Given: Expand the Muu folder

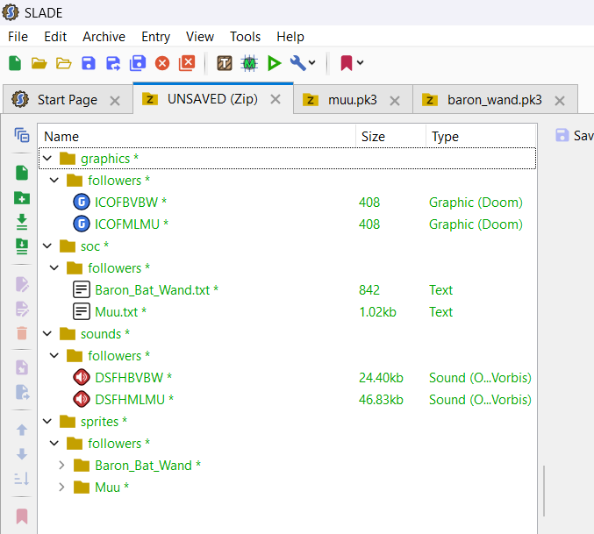Looking at the screenshot, I should (x=61, y=487).
